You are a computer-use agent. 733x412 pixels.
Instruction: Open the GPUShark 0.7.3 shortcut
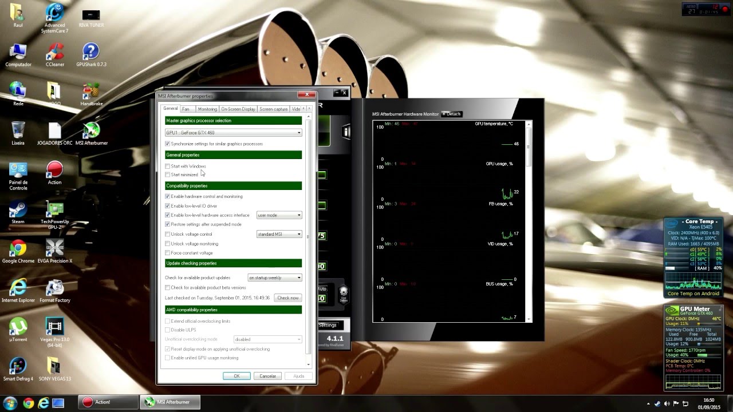coord(90,55)
